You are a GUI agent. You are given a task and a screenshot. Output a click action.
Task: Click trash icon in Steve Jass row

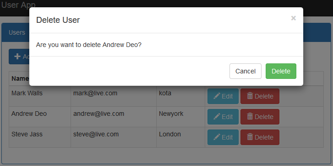pyautogui.click(x=250, y=137)
